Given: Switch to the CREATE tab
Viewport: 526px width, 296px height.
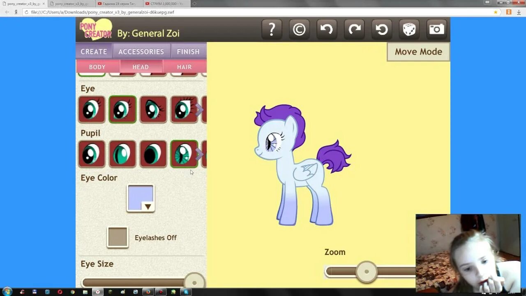Looking at the screenshot, I should point(94,51).
